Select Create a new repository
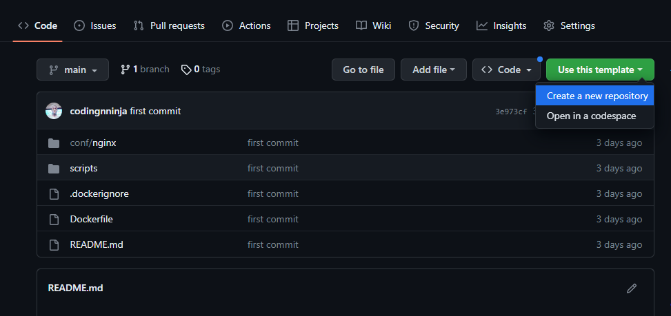 coord(597,96)
